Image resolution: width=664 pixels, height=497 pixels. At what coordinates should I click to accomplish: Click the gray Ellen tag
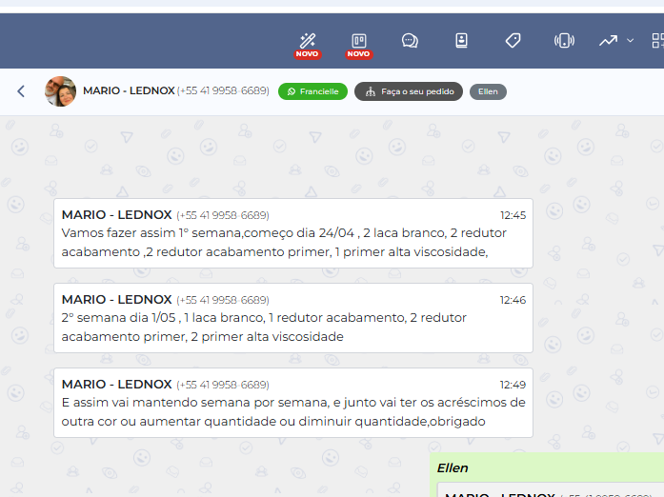488,91
